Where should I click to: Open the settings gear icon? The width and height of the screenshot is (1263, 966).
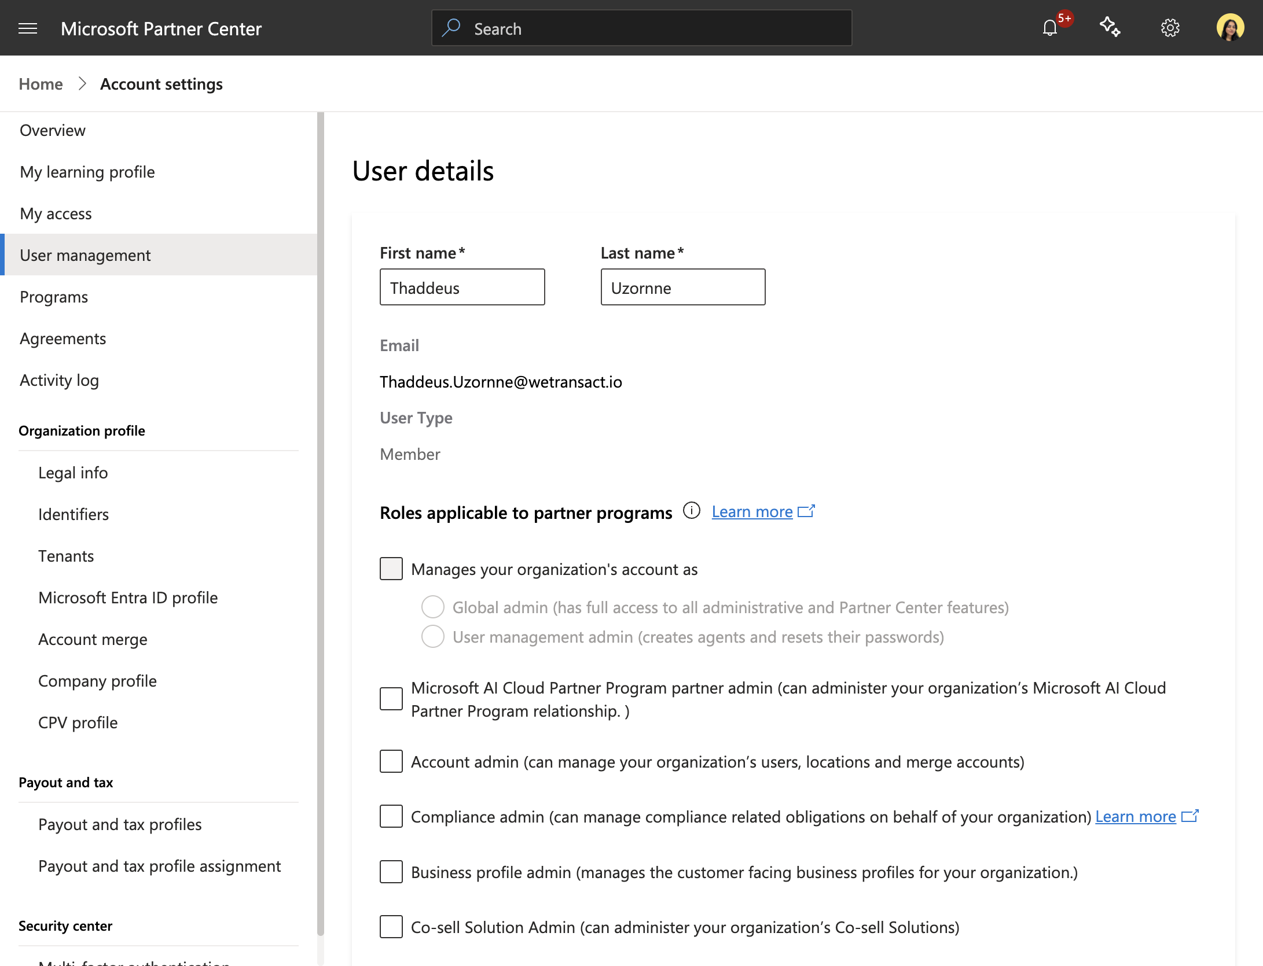pos(1170,28)
